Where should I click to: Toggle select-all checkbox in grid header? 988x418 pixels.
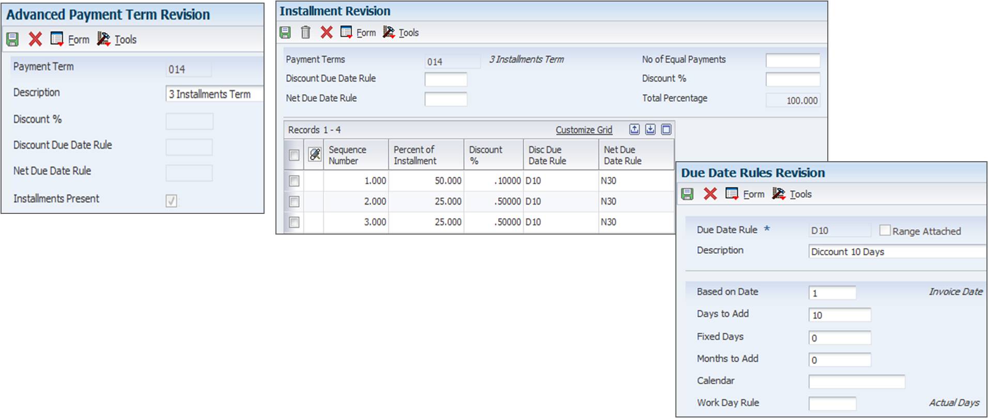pos(294,155)
